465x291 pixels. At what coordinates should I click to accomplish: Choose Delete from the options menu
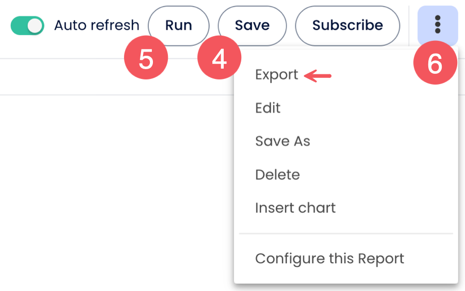277,174
